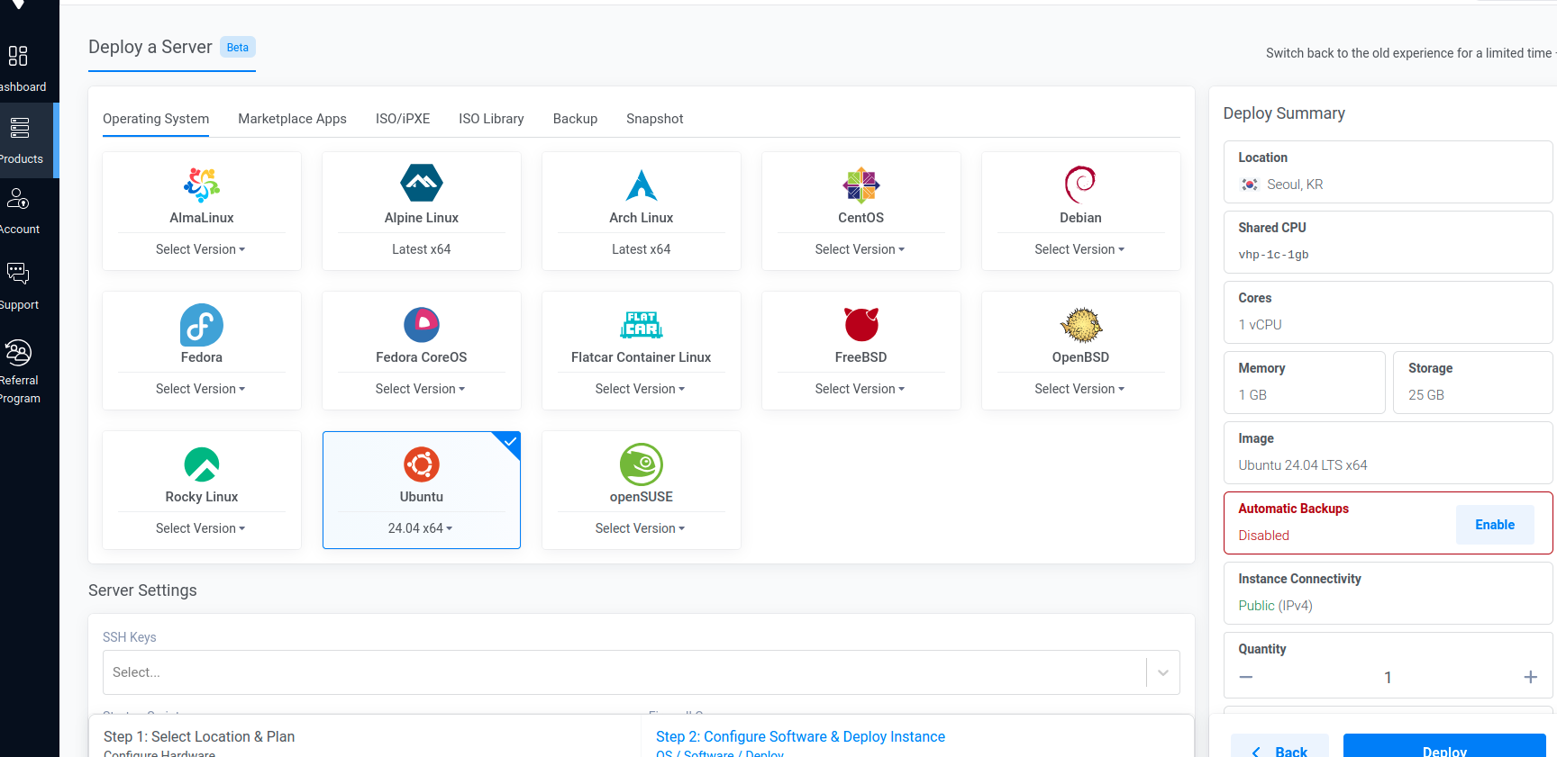The width and height of the screenshot is (1557, 757).
Task: Click the FreeBSD devil icon
Action: coord(860,324)
